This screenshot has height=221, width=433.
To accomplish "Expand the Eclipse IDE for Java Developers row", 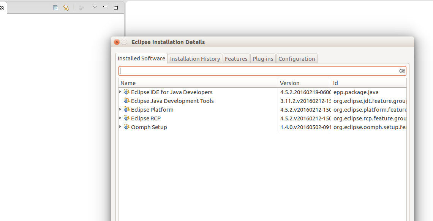I will (120, 92).
